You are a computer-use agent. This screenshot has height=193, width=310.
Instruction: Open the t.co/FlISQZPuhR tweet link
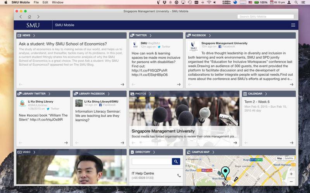150,71
